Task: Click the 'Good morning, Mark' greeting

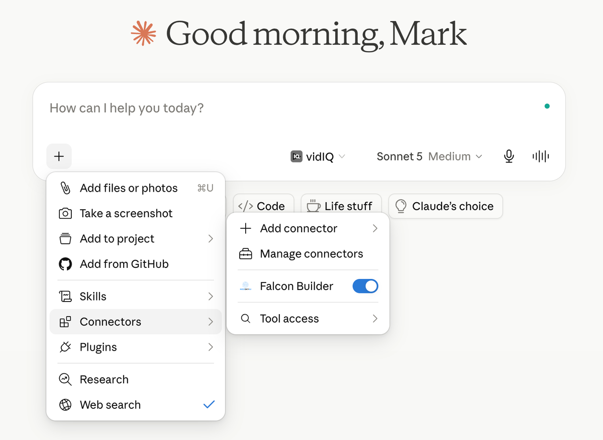Action: click(x=317, y=34)
